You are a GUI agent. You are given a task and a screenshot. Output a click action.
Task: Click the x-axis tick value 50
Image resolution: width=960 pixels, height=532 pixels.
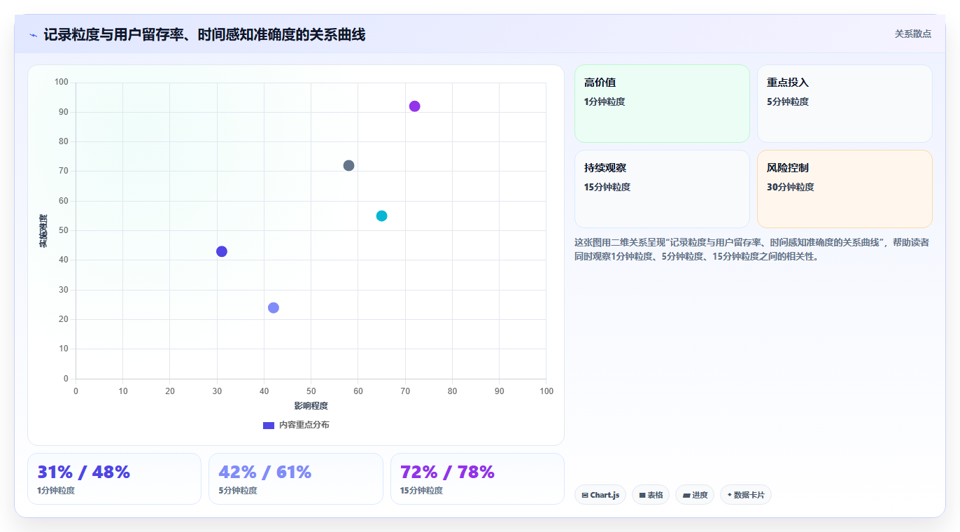tap(311, 391)
